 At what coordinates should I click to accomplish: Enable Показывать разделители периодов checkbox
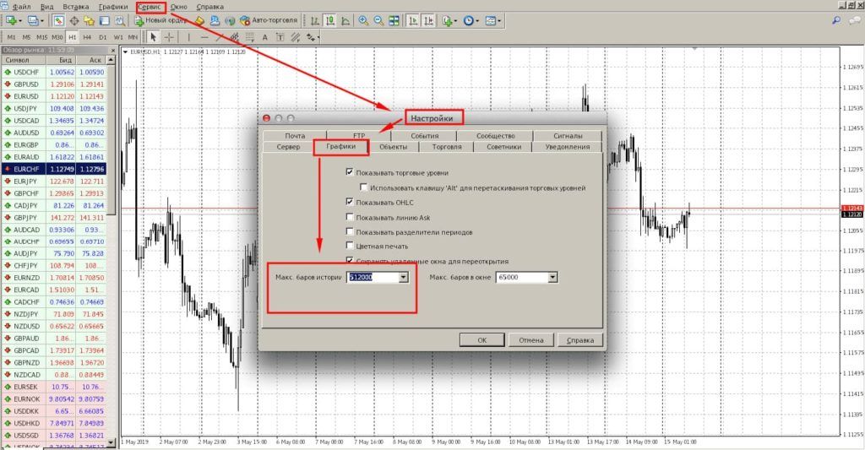click(x=350, y=231)
